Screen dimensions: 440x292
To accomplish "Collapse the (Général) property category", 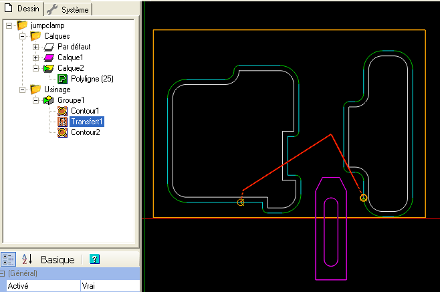I will [4, 273].
